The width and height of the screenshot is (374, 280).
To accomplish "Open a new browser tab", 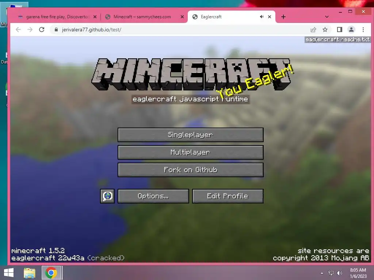I will coord(283,17).
